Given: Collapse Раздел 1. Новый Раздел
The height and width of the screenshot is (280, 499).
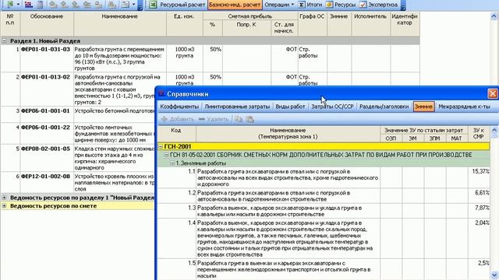Looking at the screenshot, I should click(4, 41).
